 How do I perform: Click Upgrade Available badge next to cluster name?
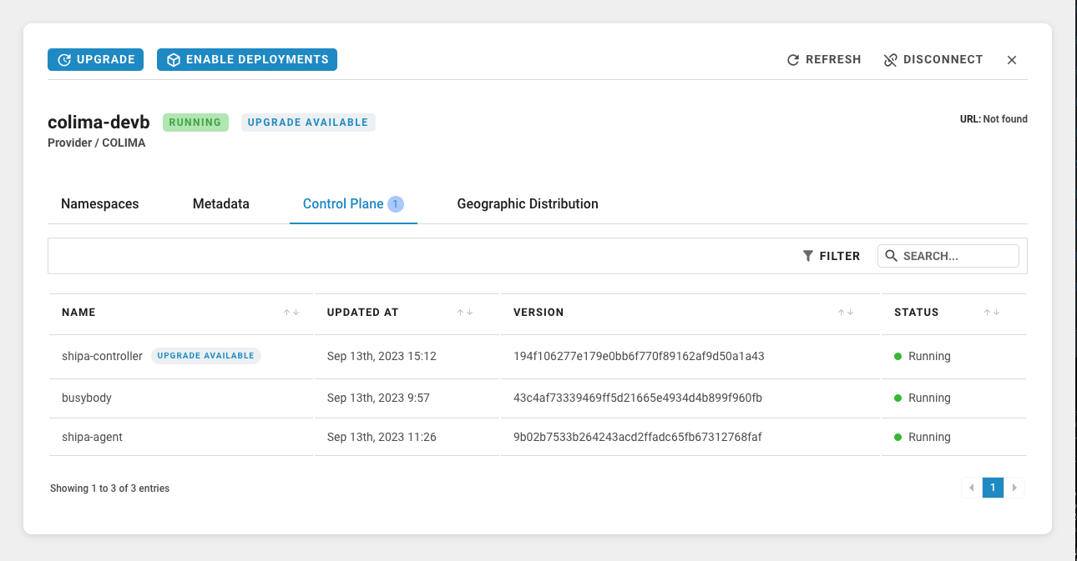tap(308, 123)
